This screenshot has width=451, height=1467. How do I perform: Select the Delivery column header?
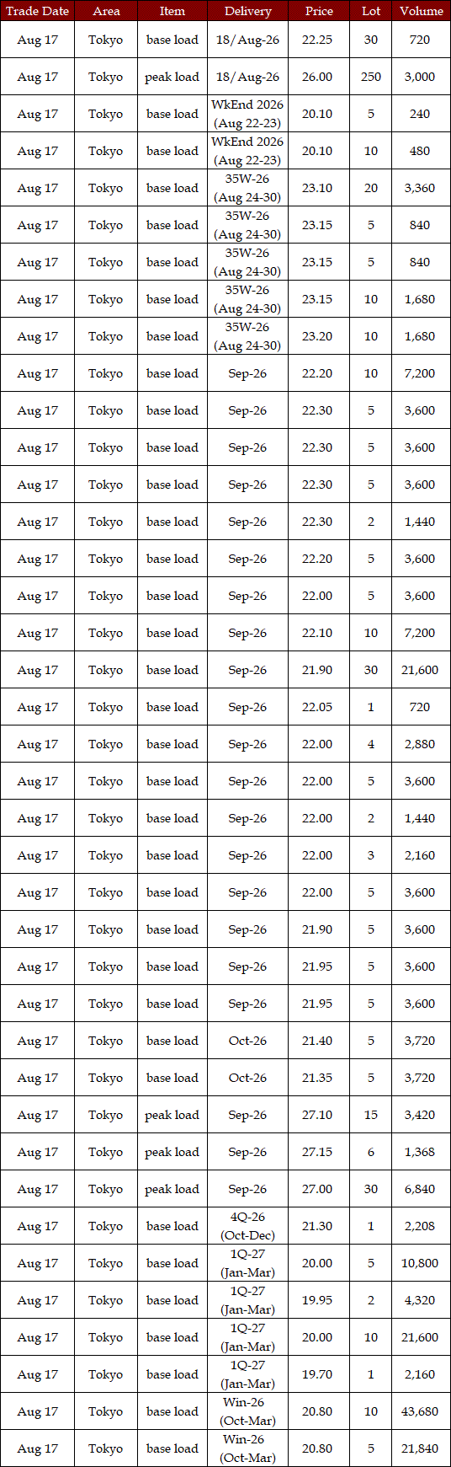(x=247, y=11)
